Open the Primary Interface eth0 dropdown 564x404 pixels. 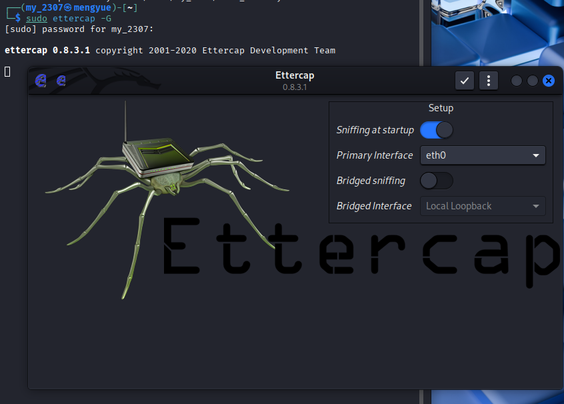point(483,155)
